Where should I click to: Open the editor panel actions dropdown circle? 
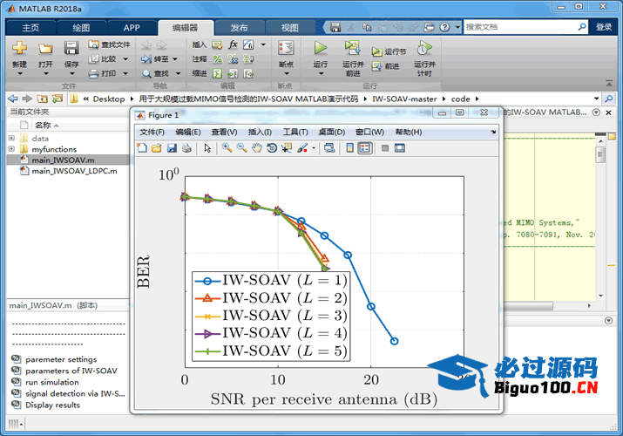click(x=596, y=112)
